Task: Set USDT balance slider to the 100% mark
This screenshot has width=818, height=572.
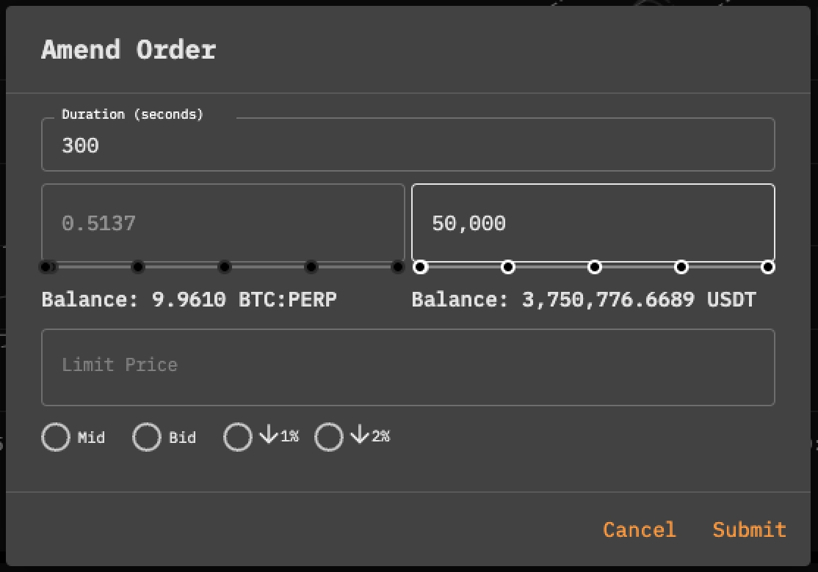Action: click(x=768, y=267)
